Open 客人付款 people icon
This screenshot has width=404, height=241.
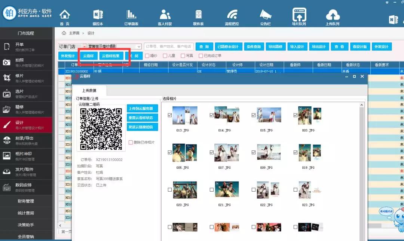(x=165, y=17)
